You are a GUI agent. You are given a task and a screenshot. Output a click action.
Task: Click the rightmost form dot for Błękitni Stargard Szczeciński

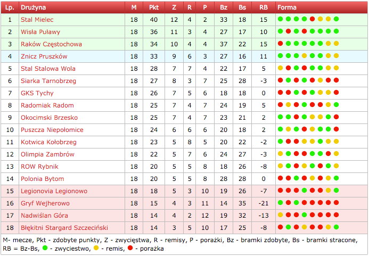[336, 228]
